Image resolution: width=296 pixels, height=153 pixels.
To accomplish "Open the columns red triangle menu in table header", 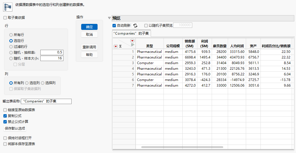I will (132, 41).
